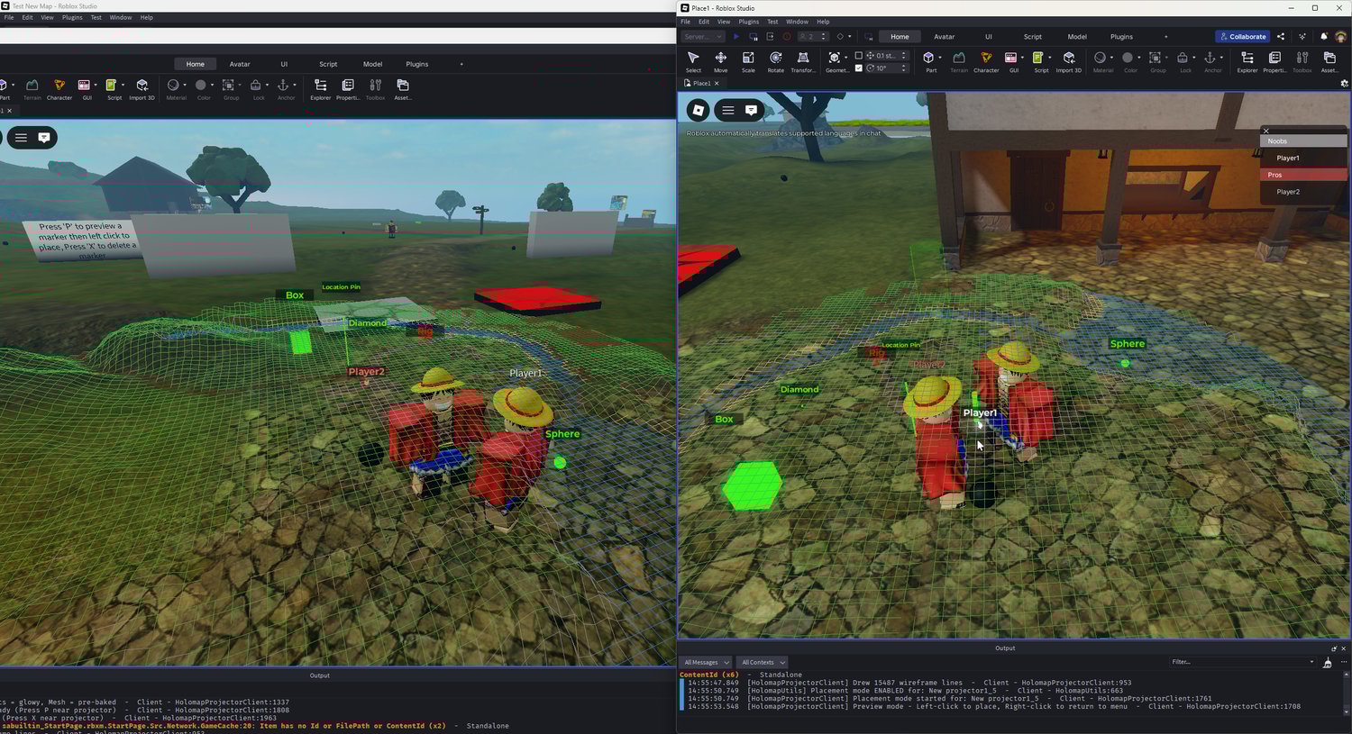Viewport: 1352px width, 734px height.
Task: Switch to the Model tab in Place1 window
Action: tap(1077, 37)
